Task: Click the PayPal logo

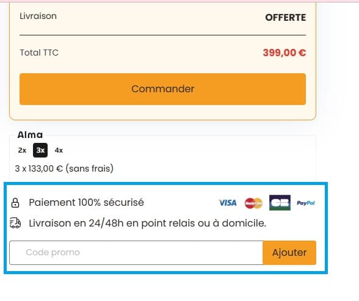Action: click(x=306, y=203)
